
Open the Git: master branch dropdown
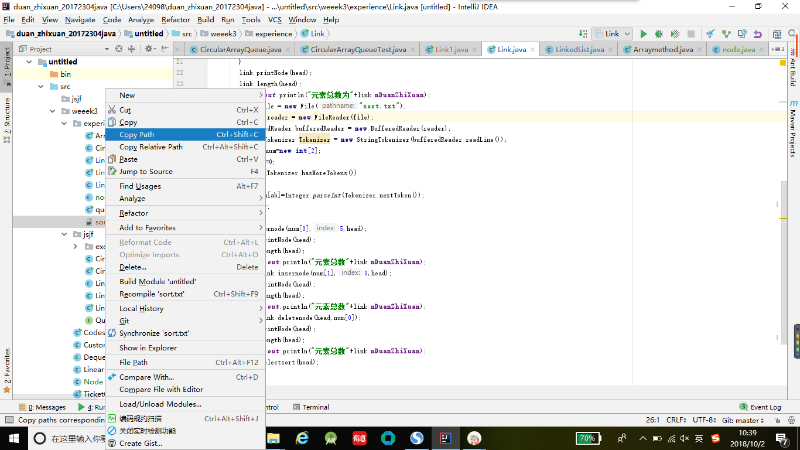point(743,420)
